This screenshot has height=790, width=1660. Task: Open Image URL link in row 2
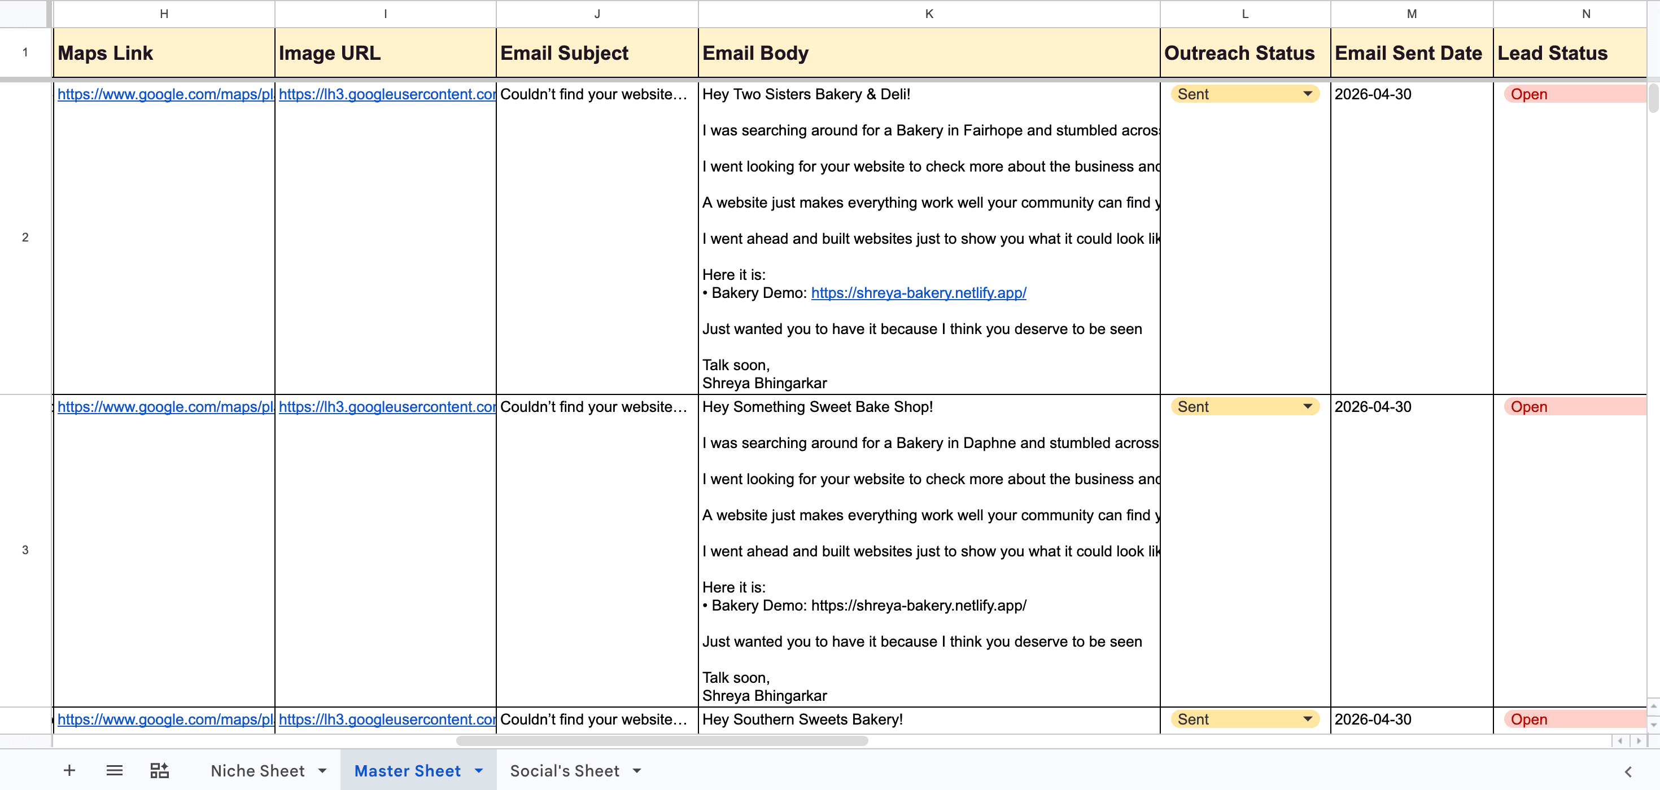click(x=387, y=94)
